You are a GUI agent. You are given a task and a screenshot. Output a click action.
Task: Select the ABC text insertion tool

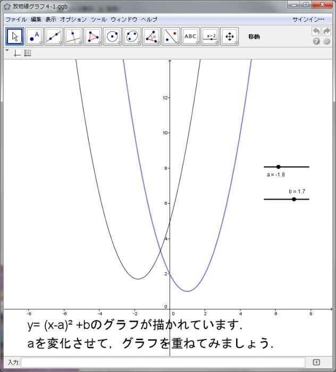click(x=190, y=37)
